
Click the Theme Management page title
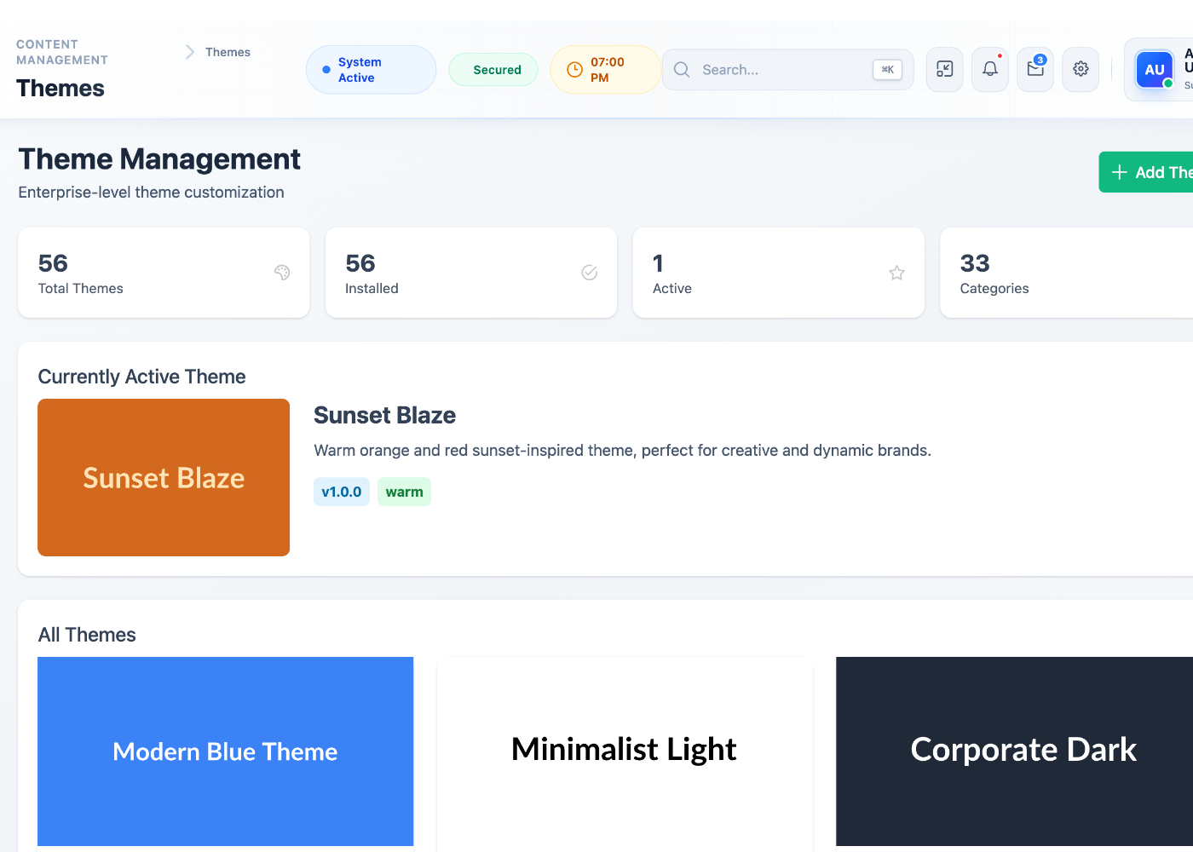tap(159, 159)
